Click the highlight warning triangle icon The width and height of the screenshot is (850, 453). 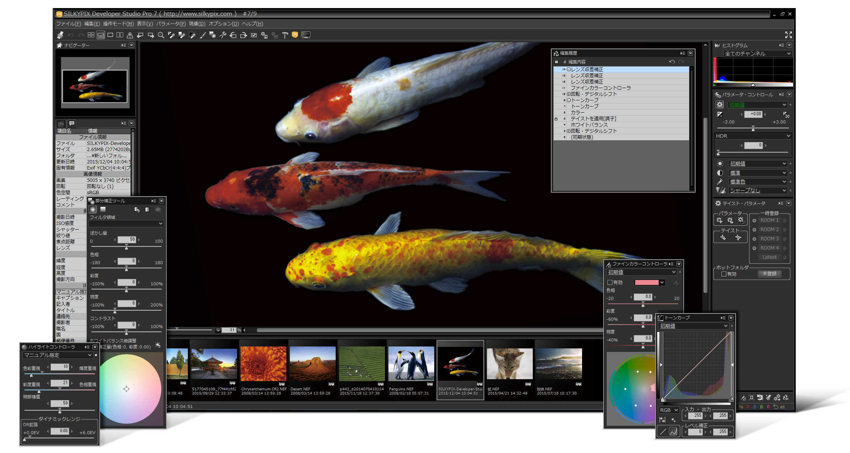[x=130, y=35]
